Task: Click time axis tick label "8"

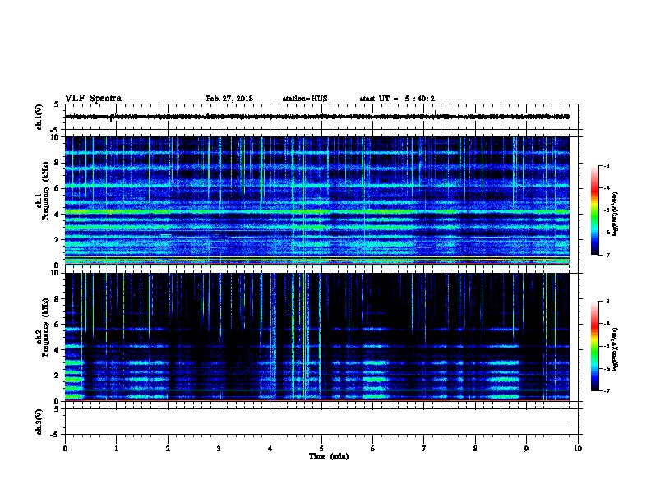Action: pyautogui.click(x=475, y=449)
